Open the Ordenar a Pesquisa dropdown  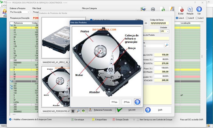pos(20,12)
